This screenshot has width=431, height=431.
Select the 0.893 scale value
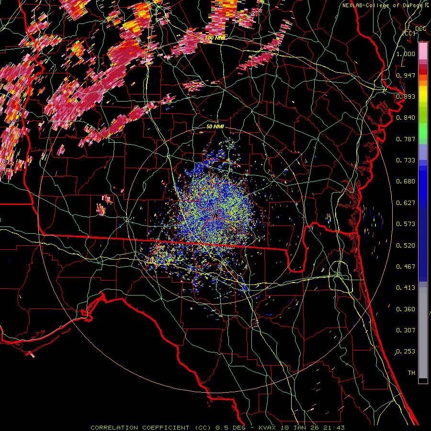pos(406,96)
